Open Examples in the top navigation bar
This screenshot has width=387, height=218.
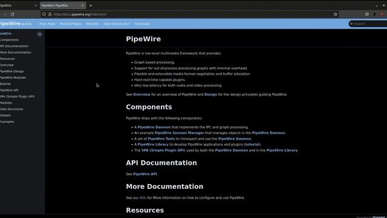(143, 24)
